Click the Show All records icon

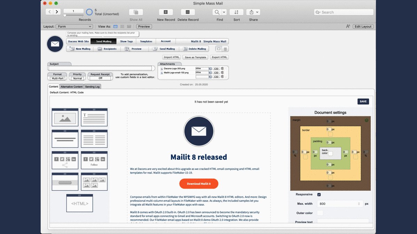(x=136, y=12)
